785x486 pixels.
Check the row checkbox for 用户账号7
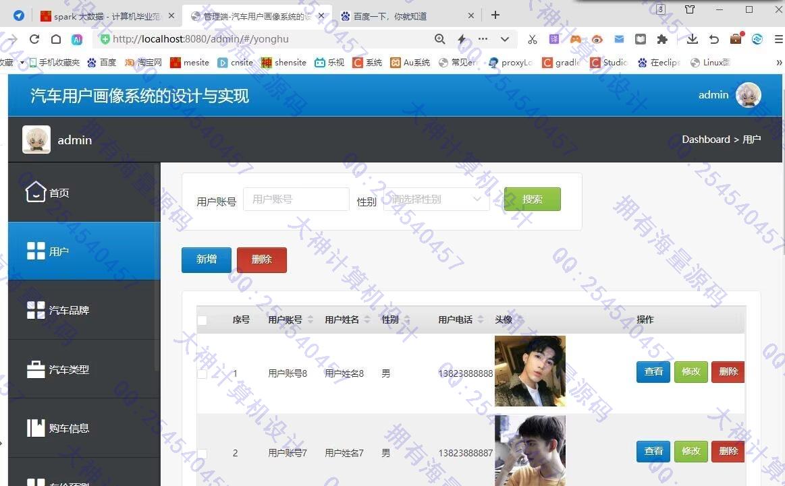coord(202,454)
